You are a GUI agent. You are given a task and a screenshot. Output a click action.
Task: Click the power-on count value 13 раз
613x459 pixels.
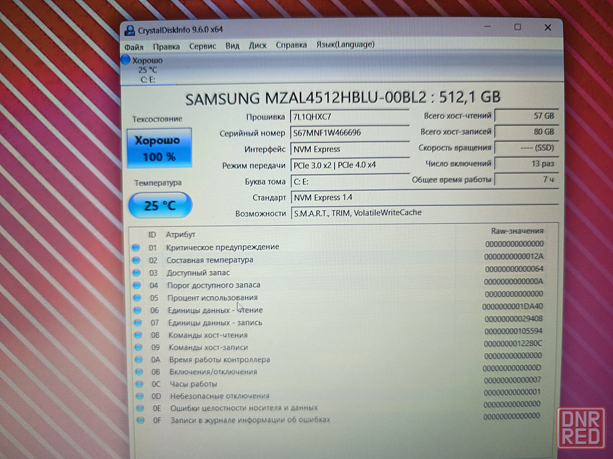(526, 164)
